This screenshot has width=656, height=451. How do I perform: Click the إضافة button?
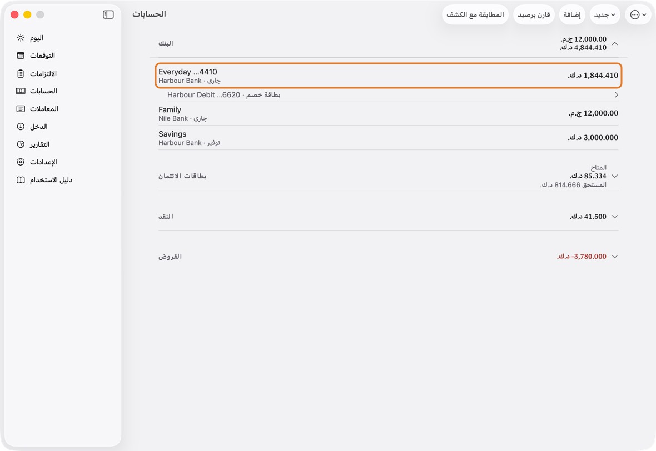coord(572,14)
